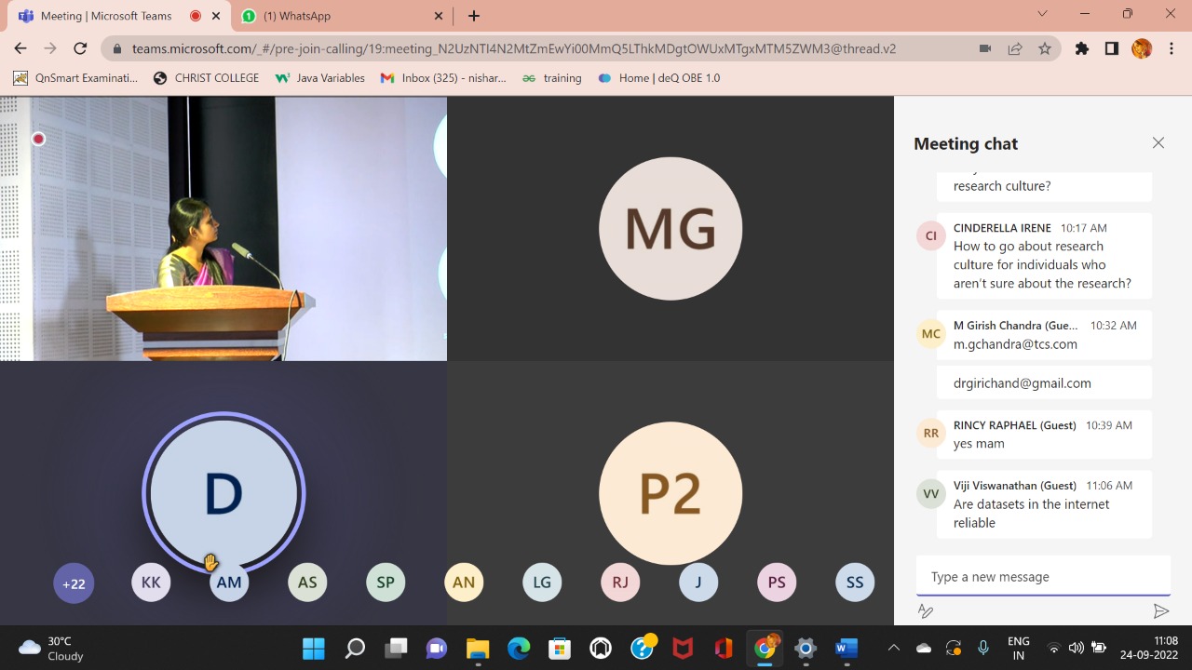The image size is (1192, 670).
Task: Click the message 'Are datasets in the internet reliable'
Action: tap(1032, 514)
